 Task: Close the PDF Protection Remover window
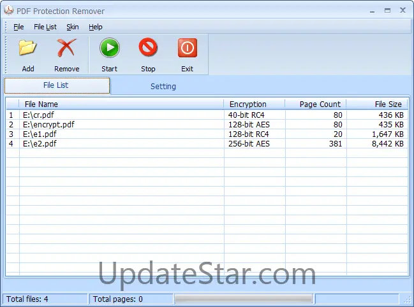pos(403,10)
